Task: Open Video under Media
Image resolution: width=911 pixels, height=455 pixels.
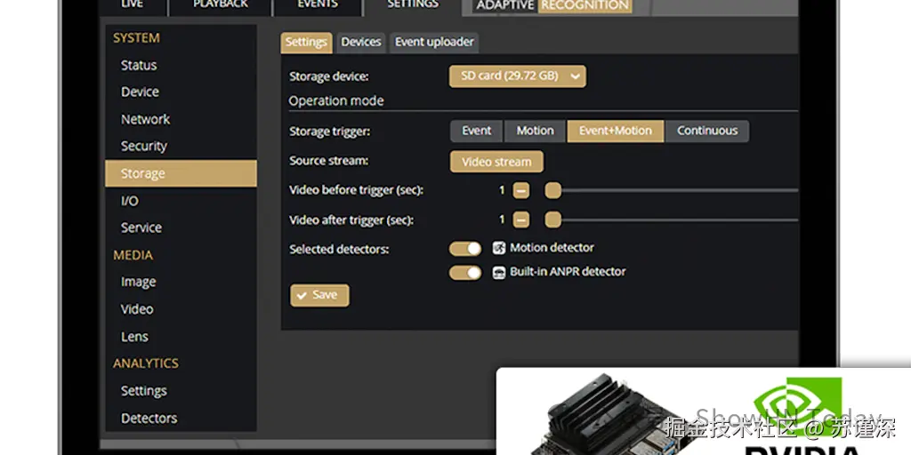Action: pyautogui.click(x=137, y=308)
